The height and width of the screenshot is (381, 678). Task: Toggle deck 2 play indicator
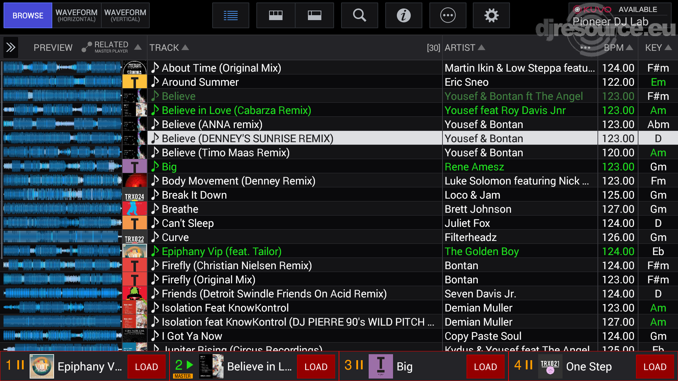190,365
